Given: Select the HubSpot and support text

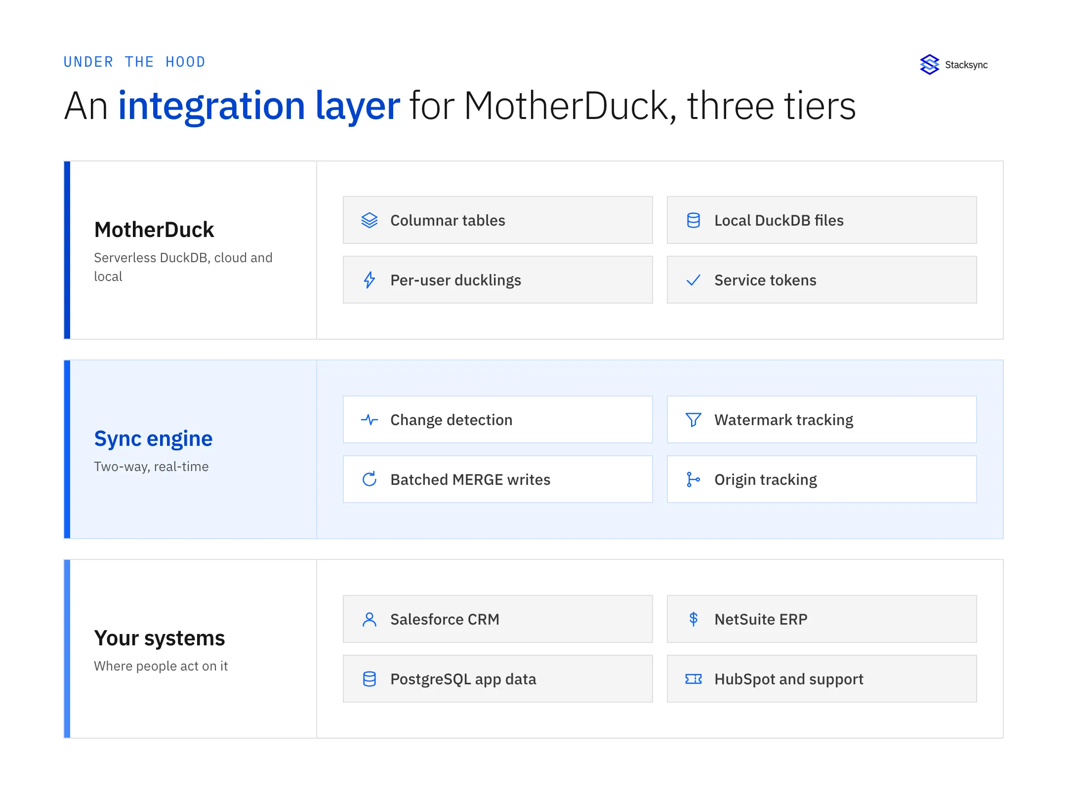Looking at the screenshot, I should point(789,679).
